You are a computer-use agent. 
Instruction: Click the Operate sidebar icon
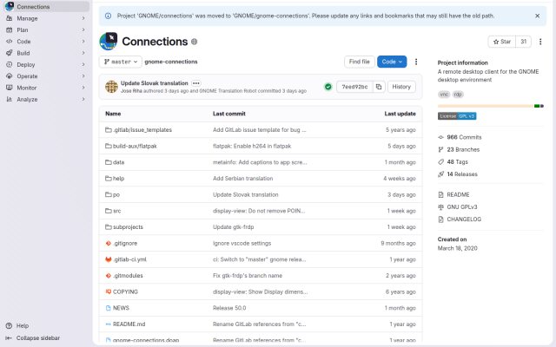(10, 76)
